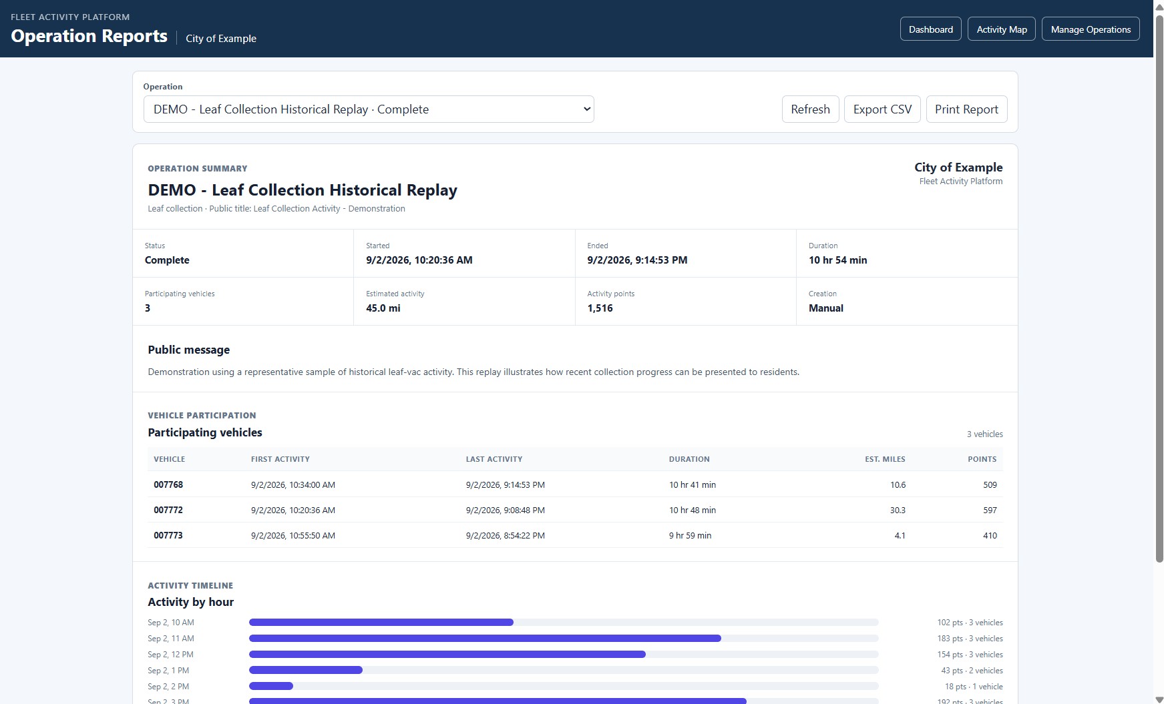Click the DURATION column header
This screenshot has width=1164, height=704.
pos(689,459)
